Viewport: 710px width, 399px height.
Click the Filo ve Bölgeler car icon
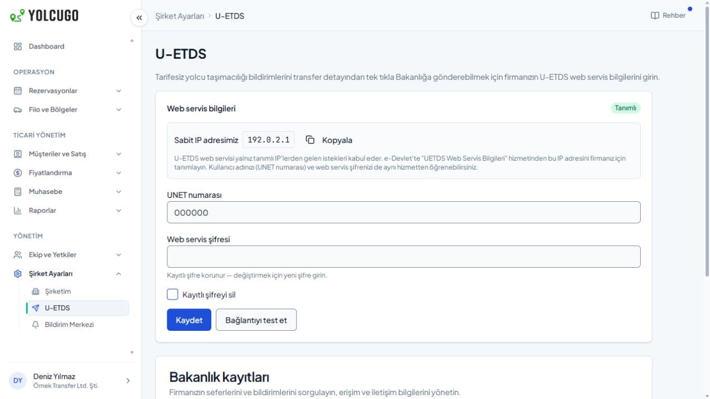click(x=17, y=110)
